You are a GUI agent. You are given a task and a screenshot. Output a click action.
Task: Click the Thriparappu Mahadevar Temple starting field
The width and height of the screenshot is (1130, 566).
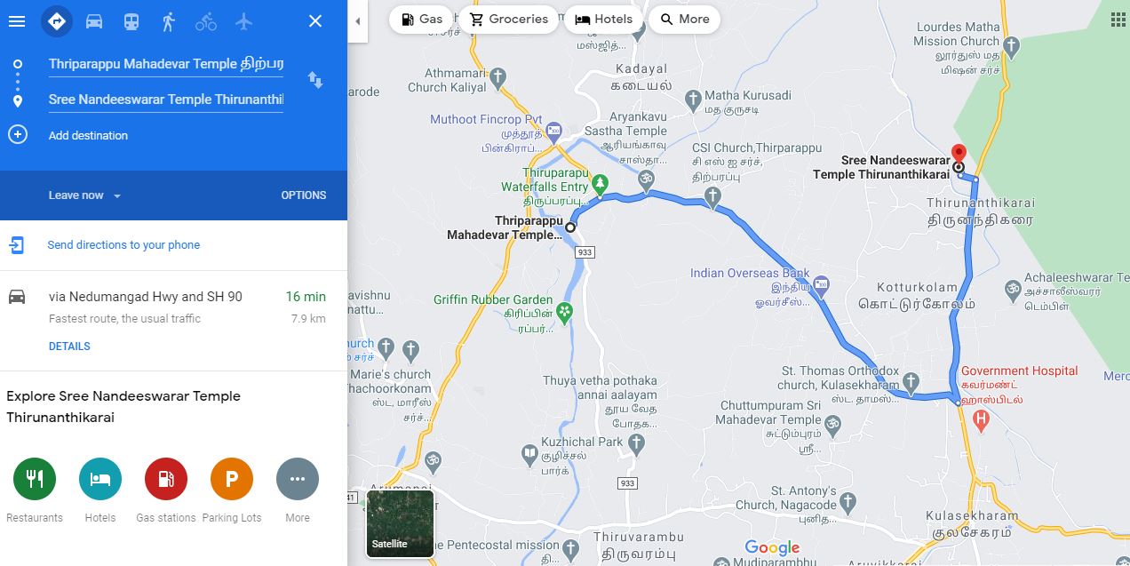[166, 64]
